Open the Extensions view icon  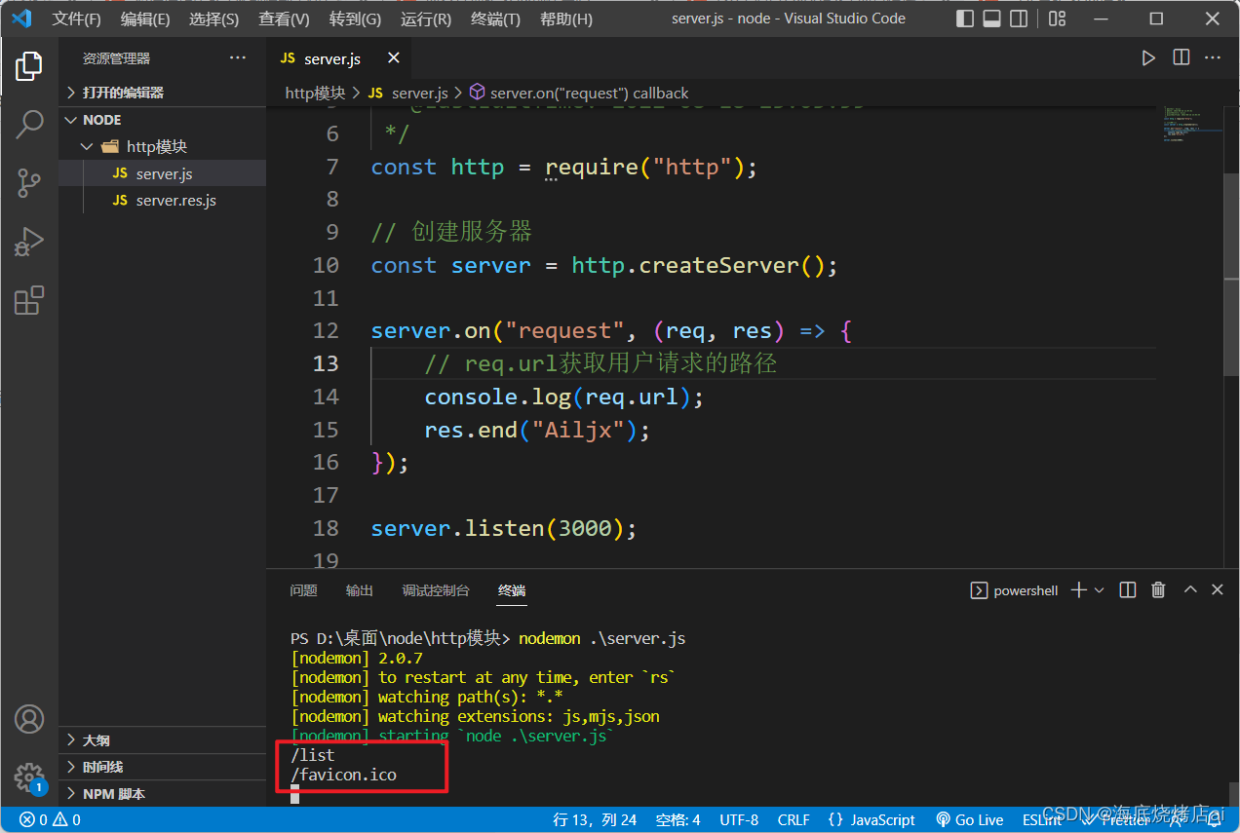[29, 300]
